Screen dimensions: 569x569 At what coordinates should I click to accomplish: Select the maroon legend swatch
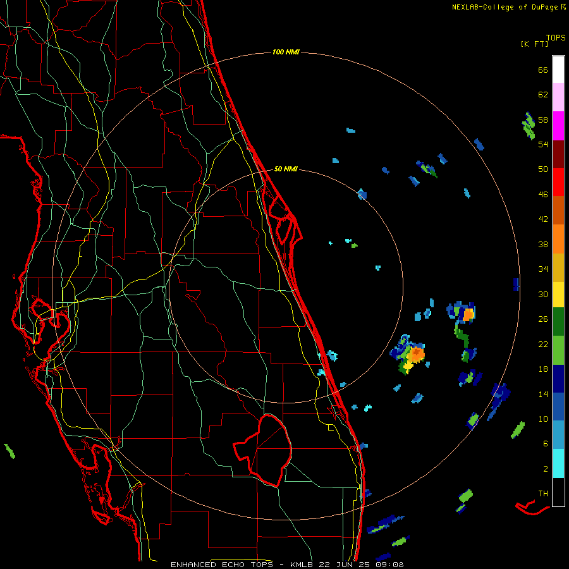point(558,154)
